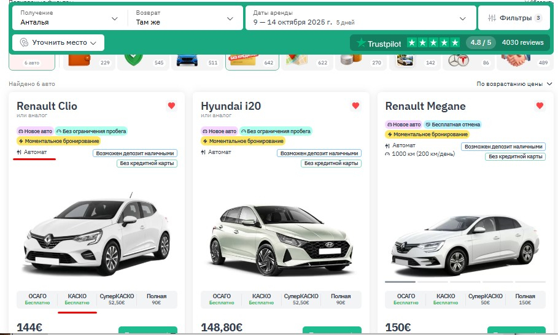The height and width of the screenshot is (335, 558).
Task: Open the Возврат return location dropdown
Action: (x=184, y=18)
